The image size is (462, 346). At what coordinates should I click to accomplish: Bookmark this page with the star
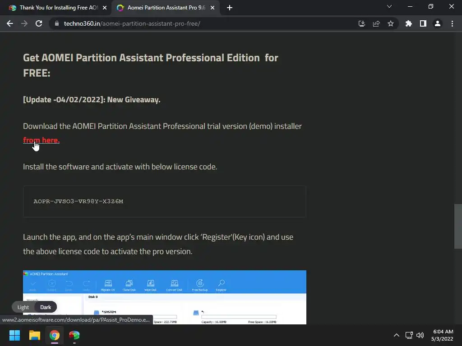pyautogui.click(x=391, y=23)
